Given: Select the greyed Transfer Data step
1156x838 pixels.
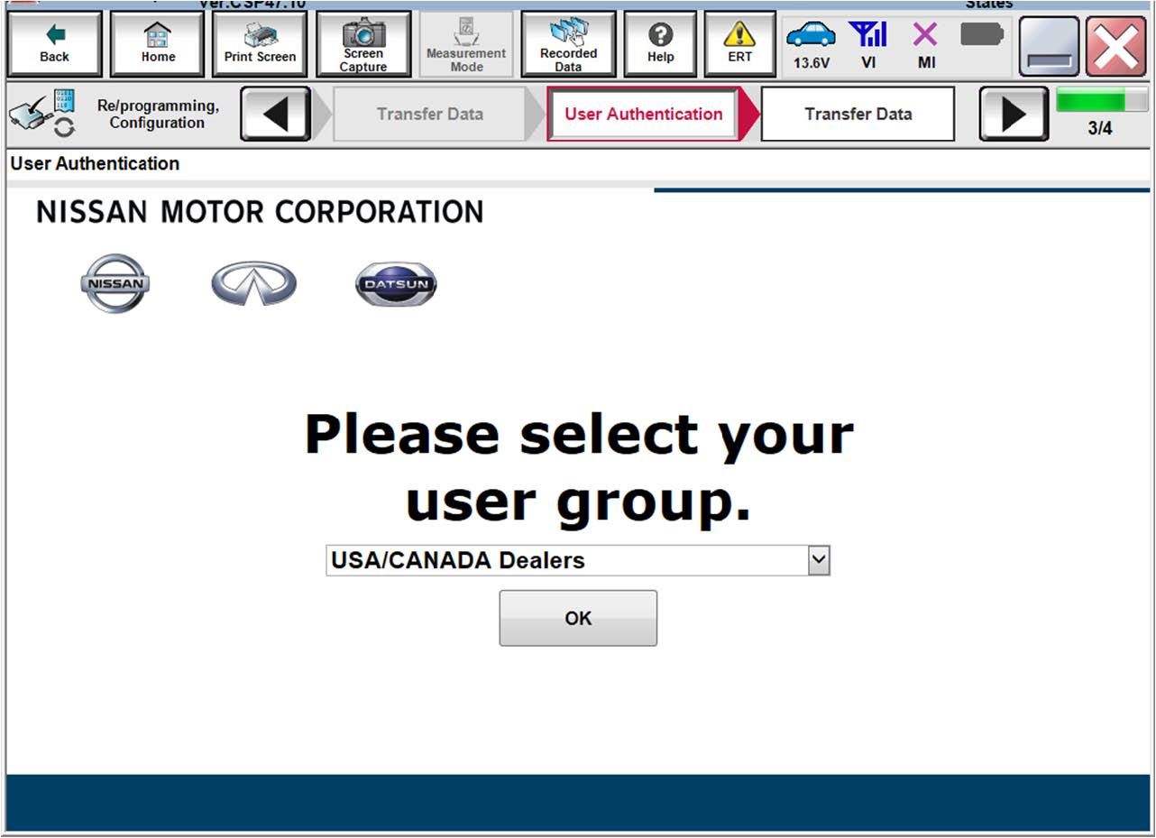Looking at the screenshot, I should click(x=429, y=115).
